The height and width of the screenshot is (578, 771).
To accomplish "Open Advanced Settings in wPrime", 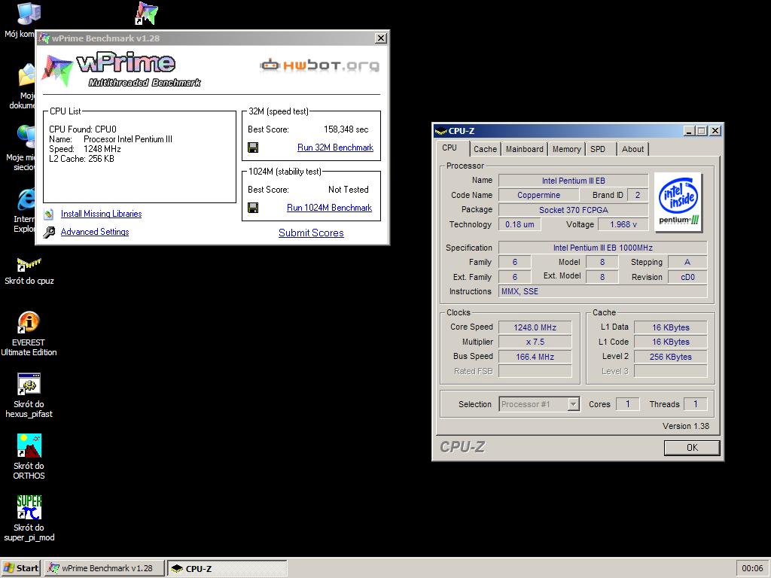I will point(95,232).
